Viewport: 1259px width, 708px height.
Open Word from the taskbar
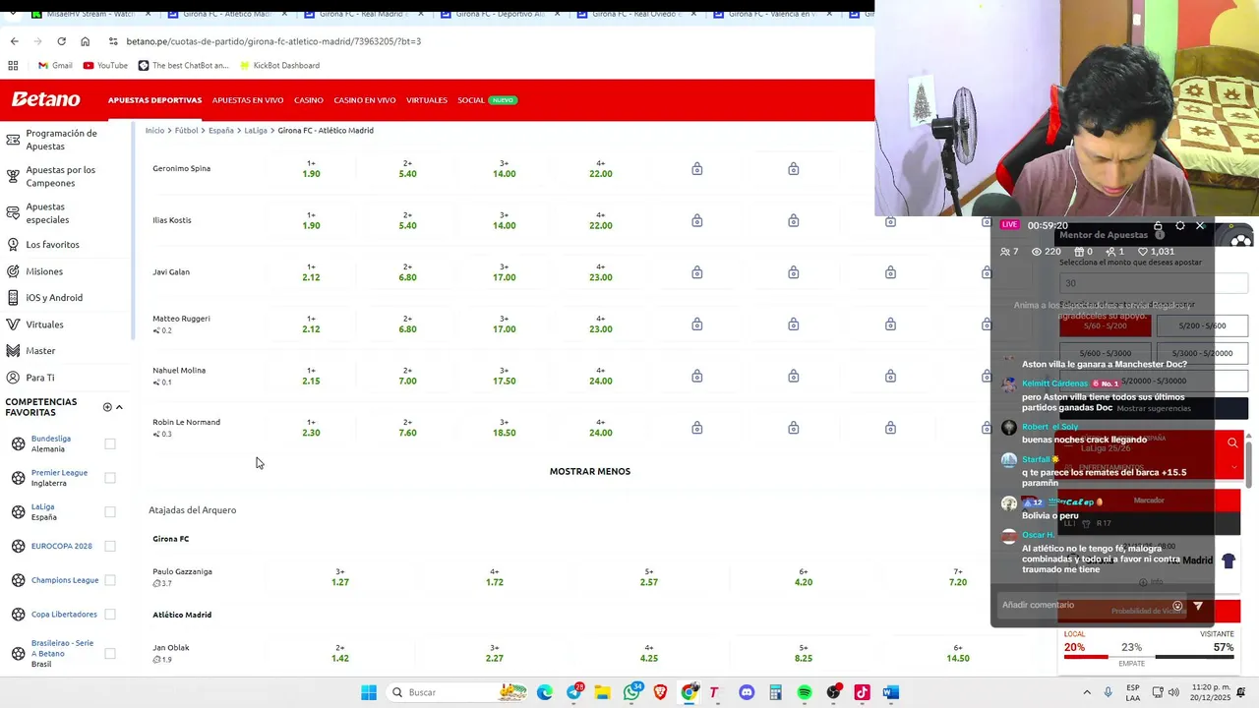point(890,692)
